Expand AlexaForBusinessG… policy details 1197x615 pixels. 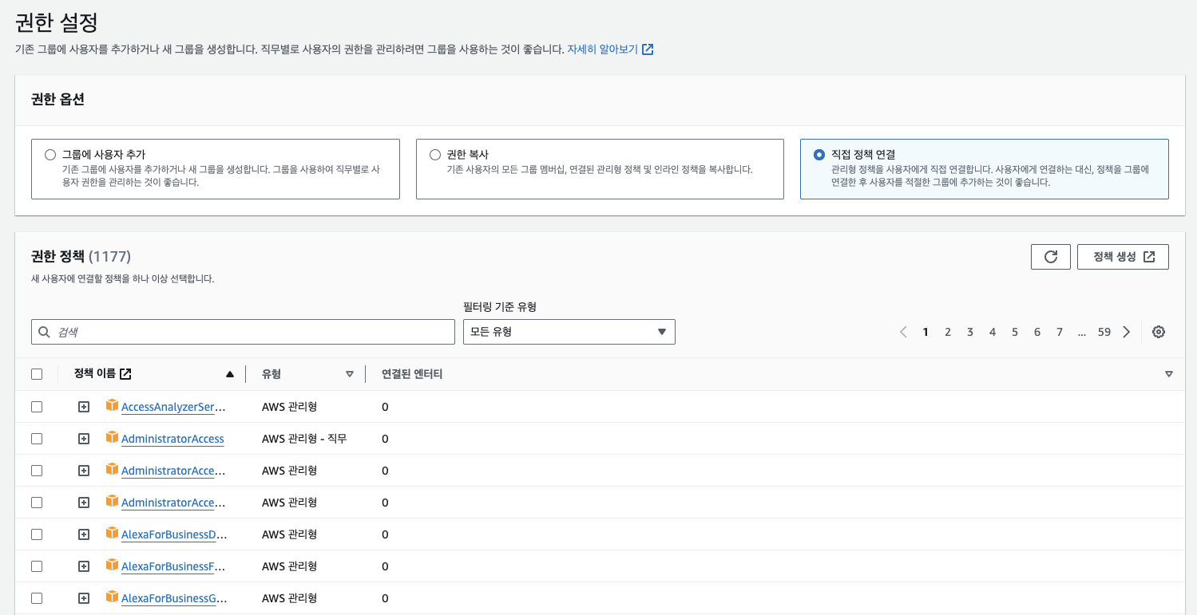pos(84,598)
